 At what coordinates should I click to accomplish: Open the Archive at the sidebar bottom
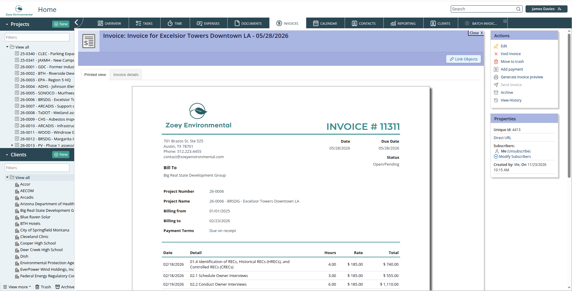pyautogui.click(x=65, y=287)
